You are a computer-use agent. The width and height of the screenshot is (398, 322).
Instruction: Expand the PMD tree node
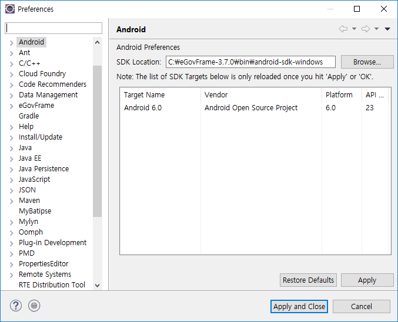click(x=11, y=254)
